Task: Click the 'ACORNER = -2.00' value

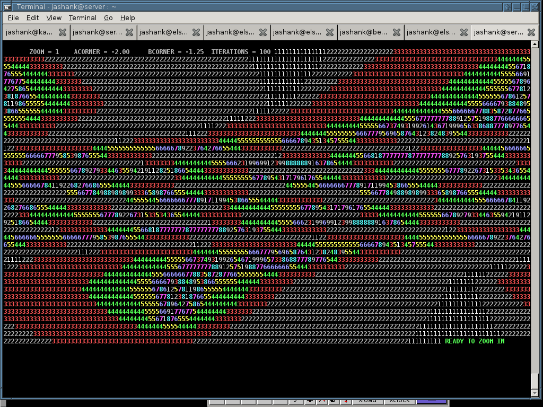Action: pos(101,52)
